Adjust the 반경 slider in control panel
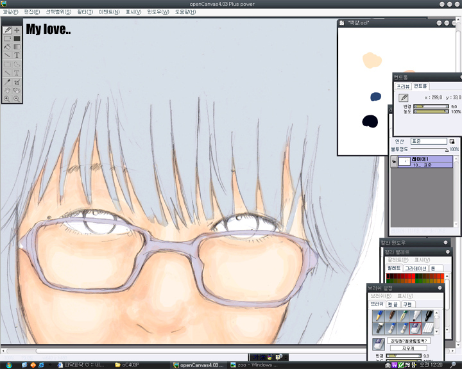The image size is (462, 369). [x=431, y=106]
